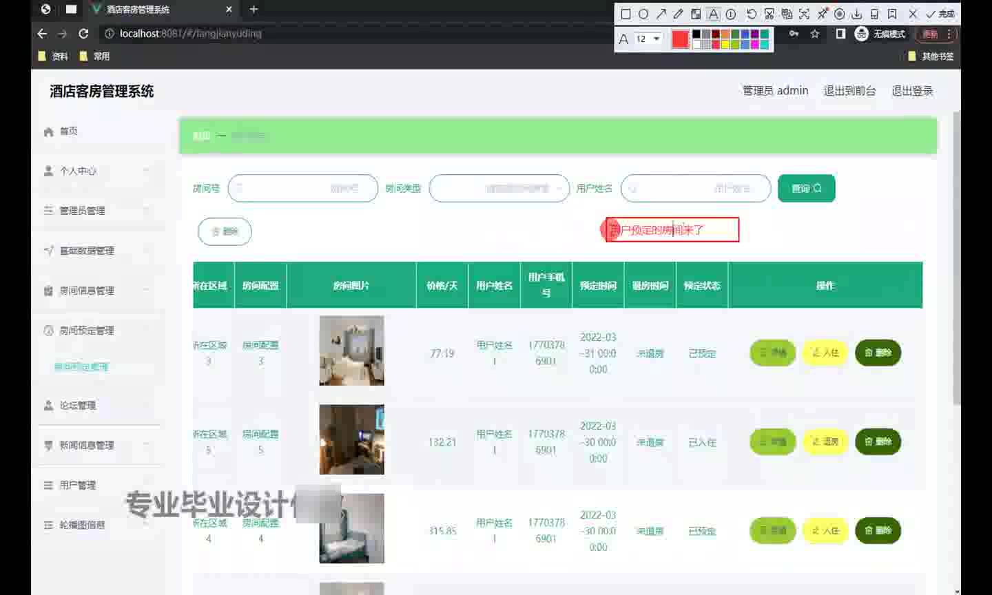Click the green 查询 search button
Image resolution: width=992 pixels, height=595 pixels.
(x=807, y=188)
